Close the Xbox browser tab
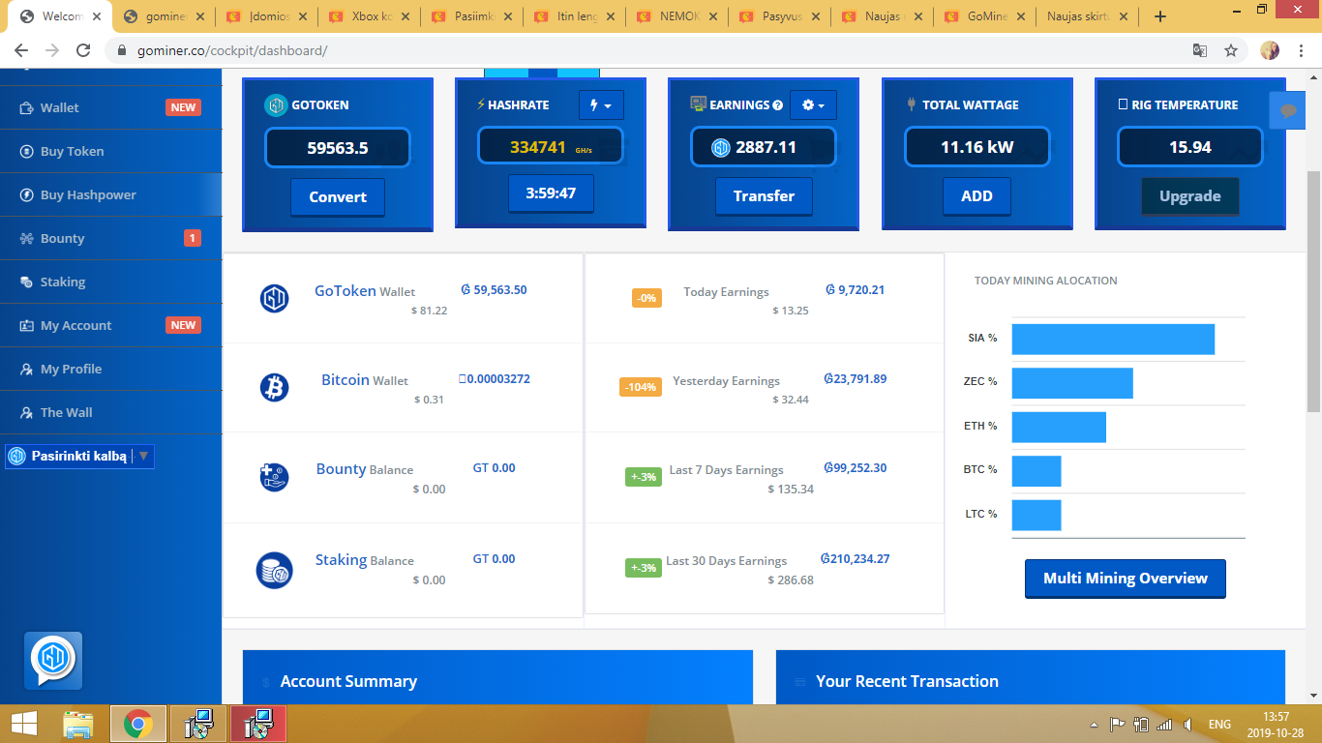This screenshot has height=743, width=1322. (x=406, y=16)
